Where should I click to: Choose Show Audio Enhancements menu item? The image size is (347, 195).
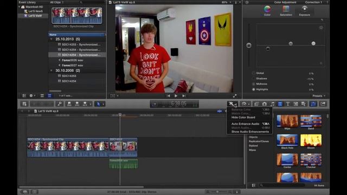pyautogui.click(x=250, y=132)
